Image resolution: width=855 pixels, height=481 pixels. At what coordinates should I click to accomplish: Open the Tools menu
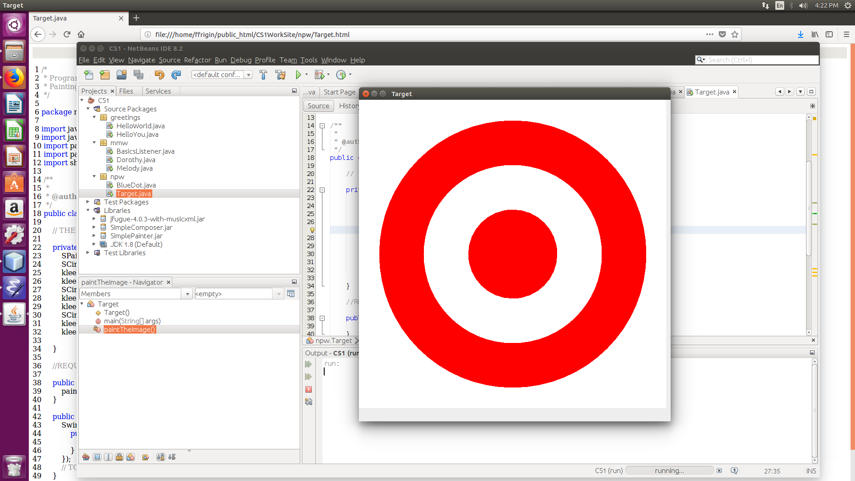point(309,60)
